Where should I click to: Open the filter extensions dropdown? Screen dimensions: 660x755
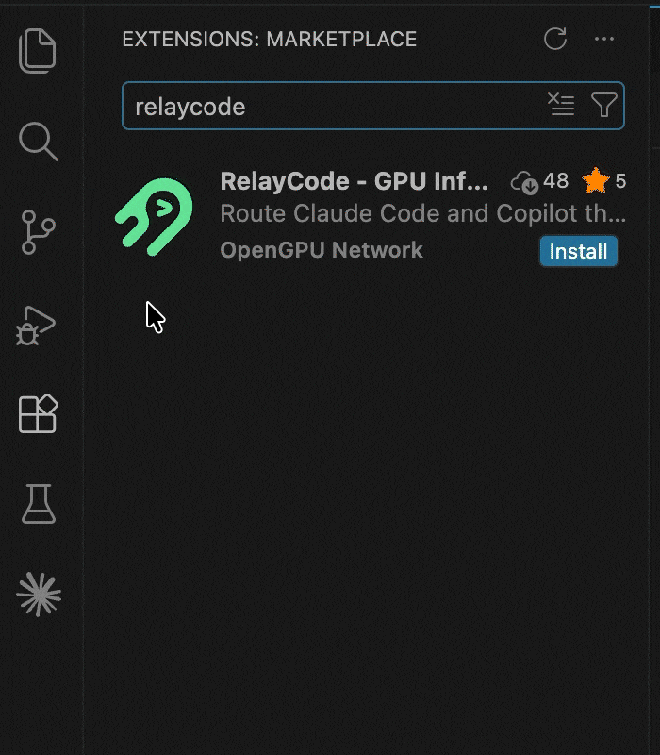(603, 105)
